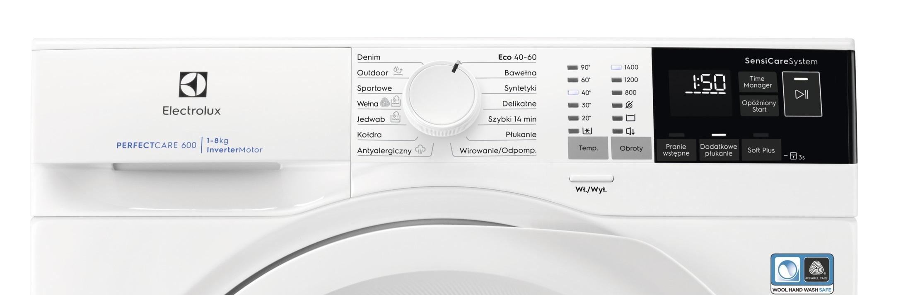Click the no-spin crossed spiral icon

click(x=629, y=105)
